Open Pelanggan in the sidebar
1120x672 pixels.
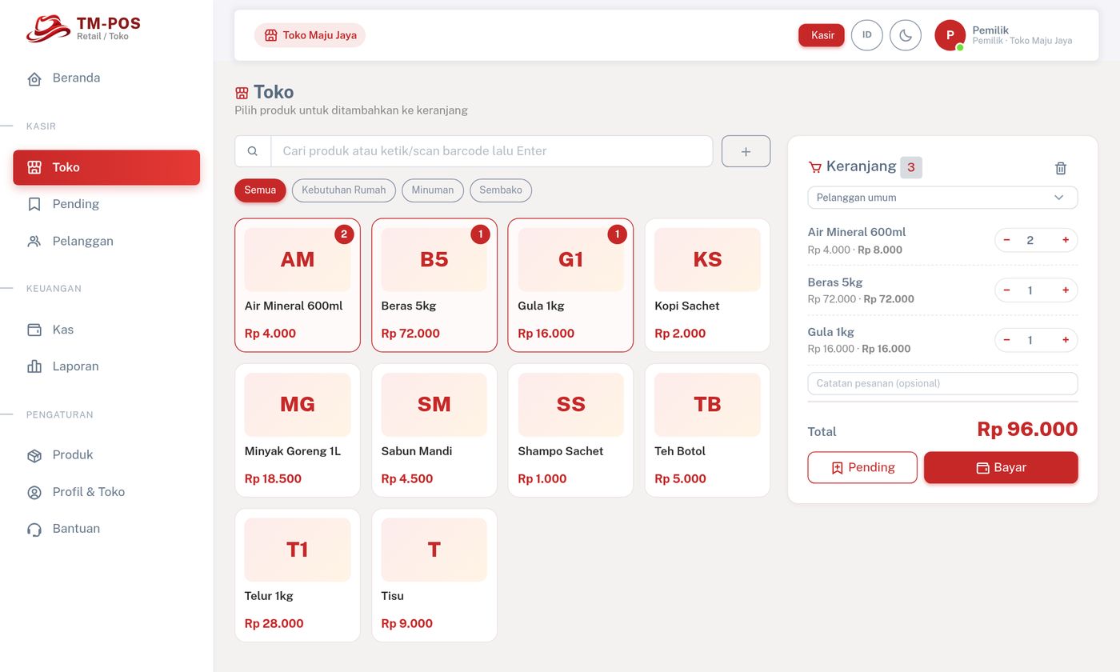[x=106, y=241]
